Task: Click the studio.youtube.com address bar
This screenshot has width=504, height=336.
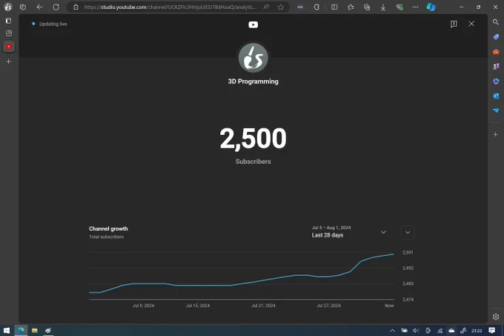Action: 170,7
